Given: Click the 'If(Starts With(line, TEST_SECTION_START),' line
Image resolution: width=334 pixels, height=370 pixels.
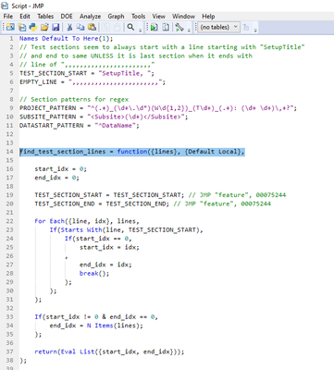Looking at the screenshot, I should coord(126,229).
